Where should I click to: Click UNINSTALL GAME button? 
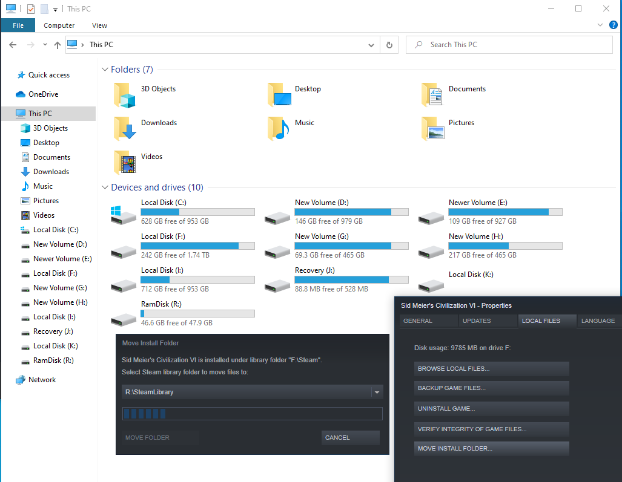pos(492,409)
